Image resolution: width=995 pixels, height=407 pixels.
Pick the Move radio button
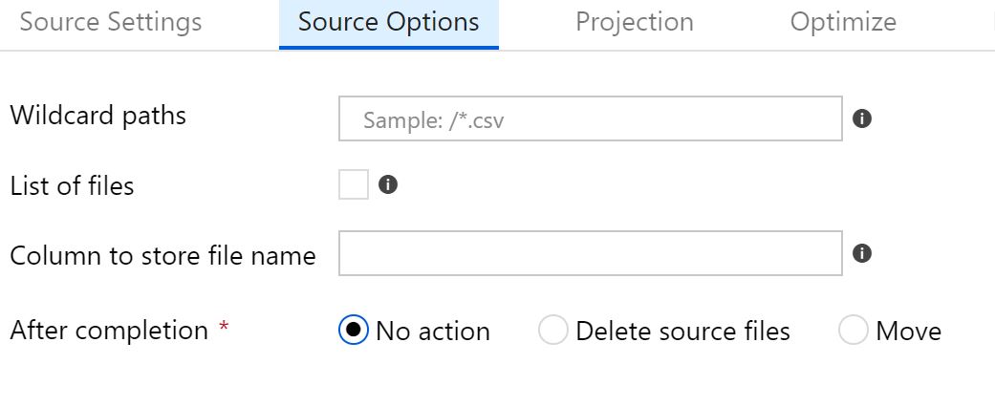coord(853,331)
